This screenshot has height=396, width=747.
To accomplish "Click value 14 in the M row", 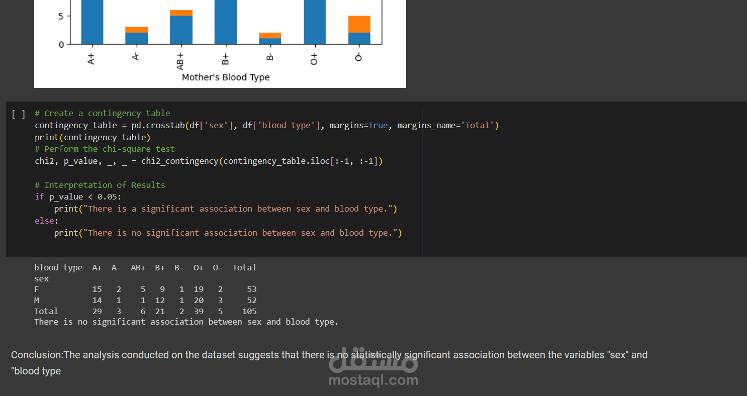I will point(97,301).
